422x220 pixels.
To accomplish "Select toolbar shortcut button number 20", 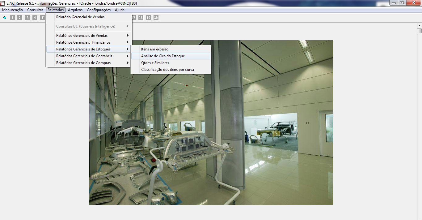I will click(156, 18).
